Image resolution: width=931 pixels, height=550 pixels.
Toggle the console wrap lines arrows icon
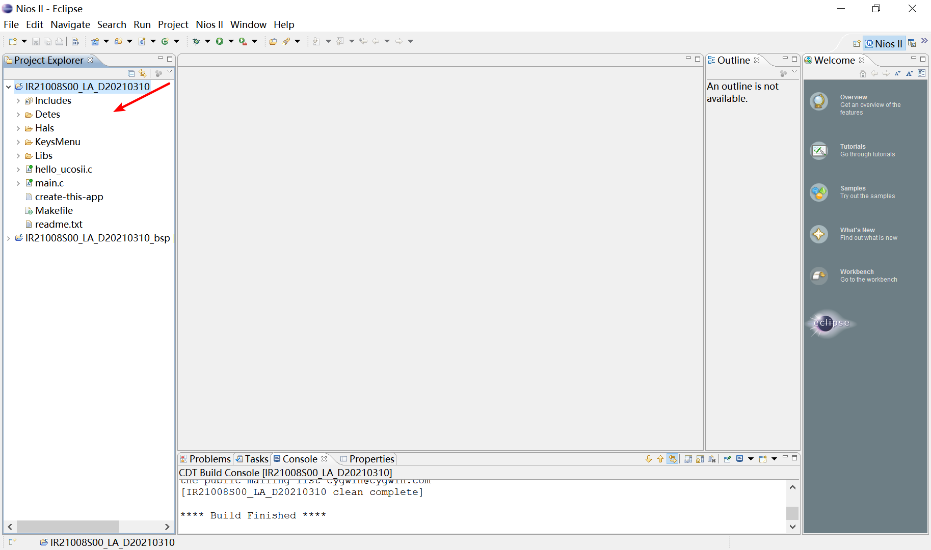(673, 459)
